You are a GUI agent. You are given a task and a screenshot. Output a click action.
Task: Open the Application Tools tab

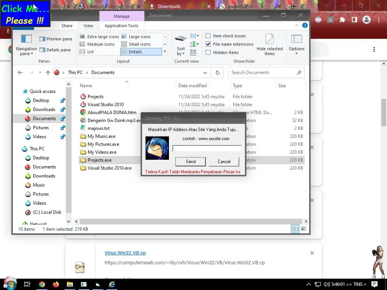[x=121, y=26]
